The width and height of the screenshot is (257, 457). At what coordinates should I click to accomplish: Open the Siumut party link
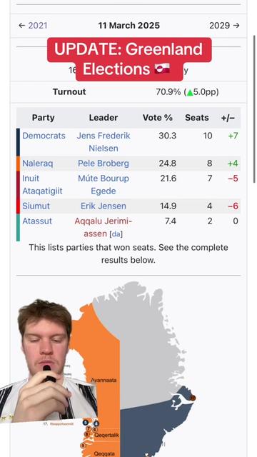coord(36,206)
